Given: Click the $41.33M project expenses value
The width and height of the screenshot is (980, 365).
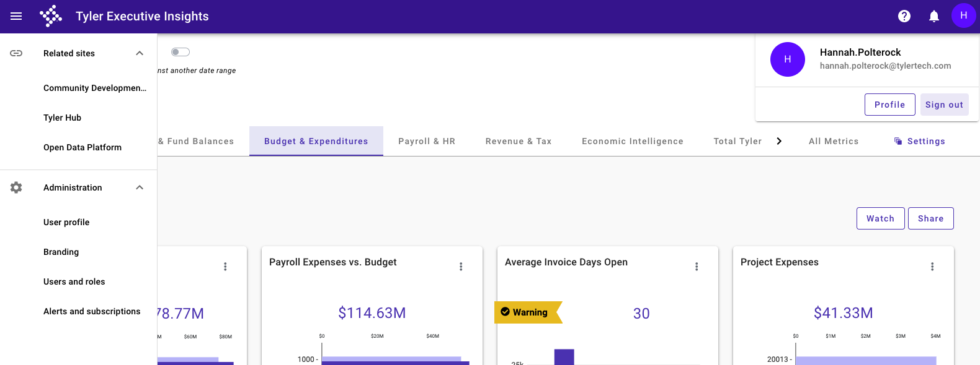Looking at the screenshot, I should click(x=844, y=313).
